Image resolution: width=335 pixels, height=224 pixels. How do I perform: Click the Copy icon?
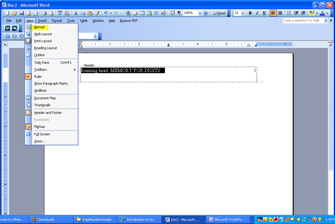pyautogui.click(x=83, y=13)
